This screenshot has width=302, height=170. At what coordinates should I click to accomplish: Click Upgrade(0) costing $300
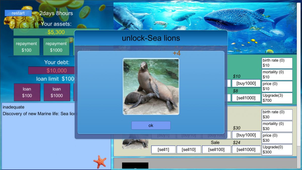[x=277, y=150]
